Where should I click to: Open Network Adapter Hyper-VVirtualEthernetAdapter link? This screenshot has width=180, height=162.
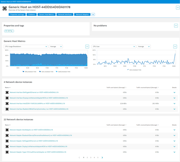(38, 152)
